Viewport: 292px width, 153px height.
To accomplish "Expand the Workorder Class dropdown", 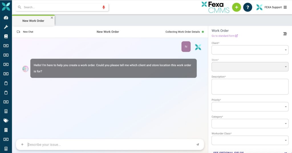I will (x=250, y=140).
